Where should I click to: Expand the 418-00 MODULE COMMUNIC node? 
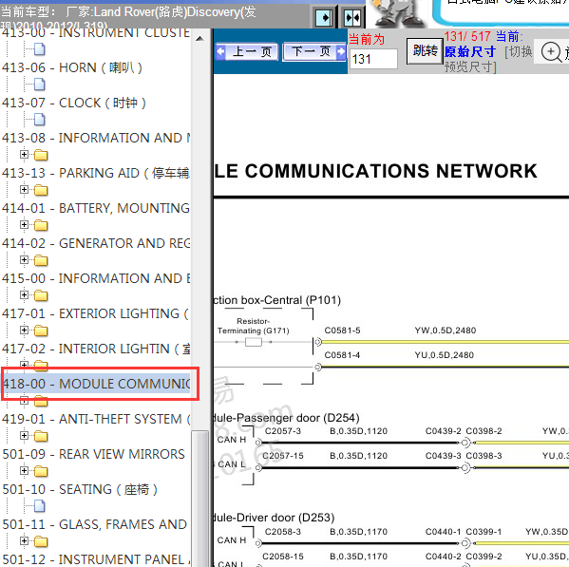[x=24, y=401]
